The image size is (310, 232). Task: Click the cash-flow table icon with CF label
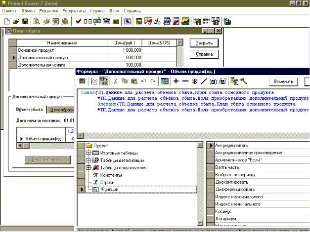point(148,21)
